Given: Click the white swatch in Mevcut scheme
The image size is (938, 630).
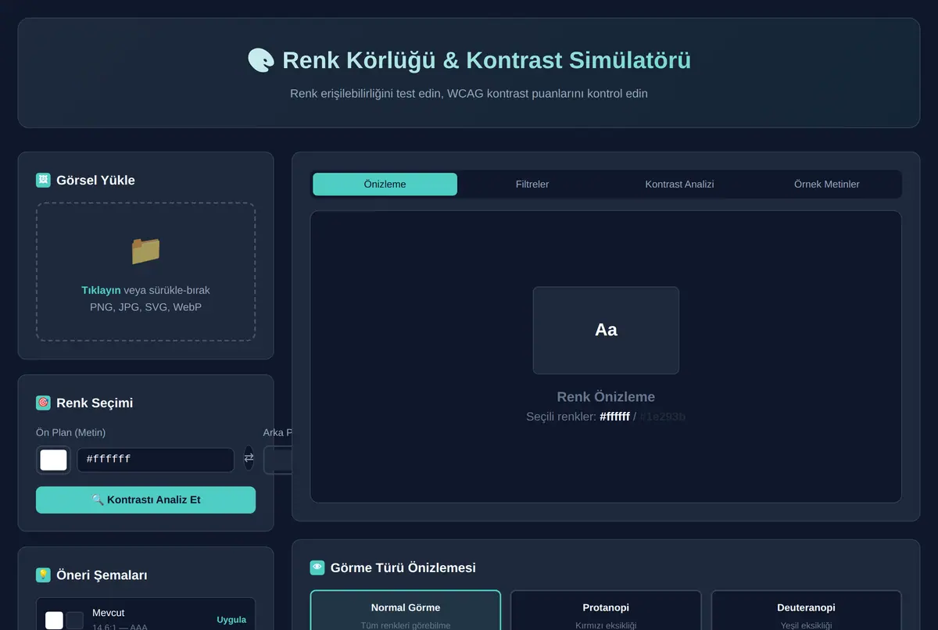Looking at the screenshot, I should [54, 621].
